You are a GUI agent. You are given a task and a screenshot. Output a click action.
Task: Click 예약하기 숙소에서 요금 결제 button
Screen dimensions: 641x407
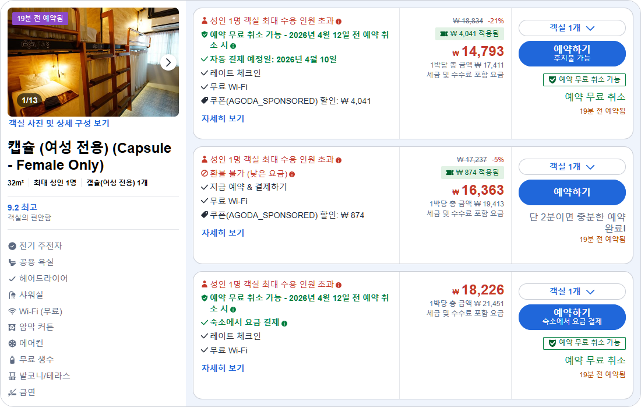click(572, 317)
